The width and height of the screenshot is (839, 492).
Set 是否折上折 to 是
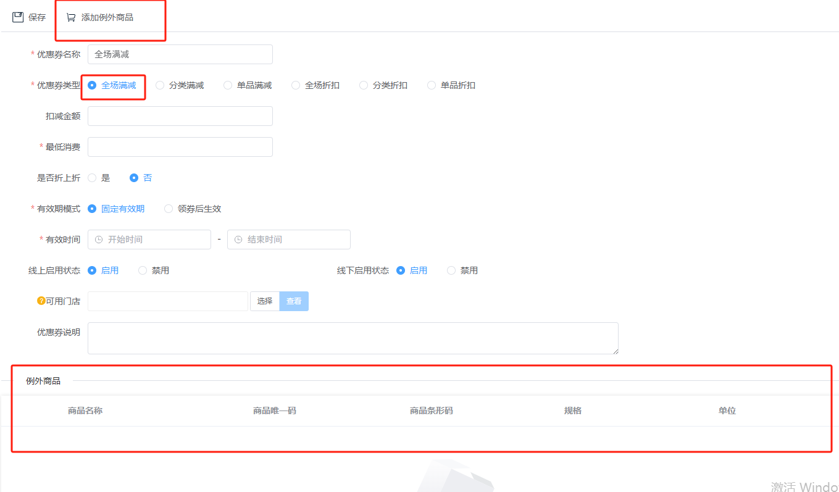pos(92,178)
